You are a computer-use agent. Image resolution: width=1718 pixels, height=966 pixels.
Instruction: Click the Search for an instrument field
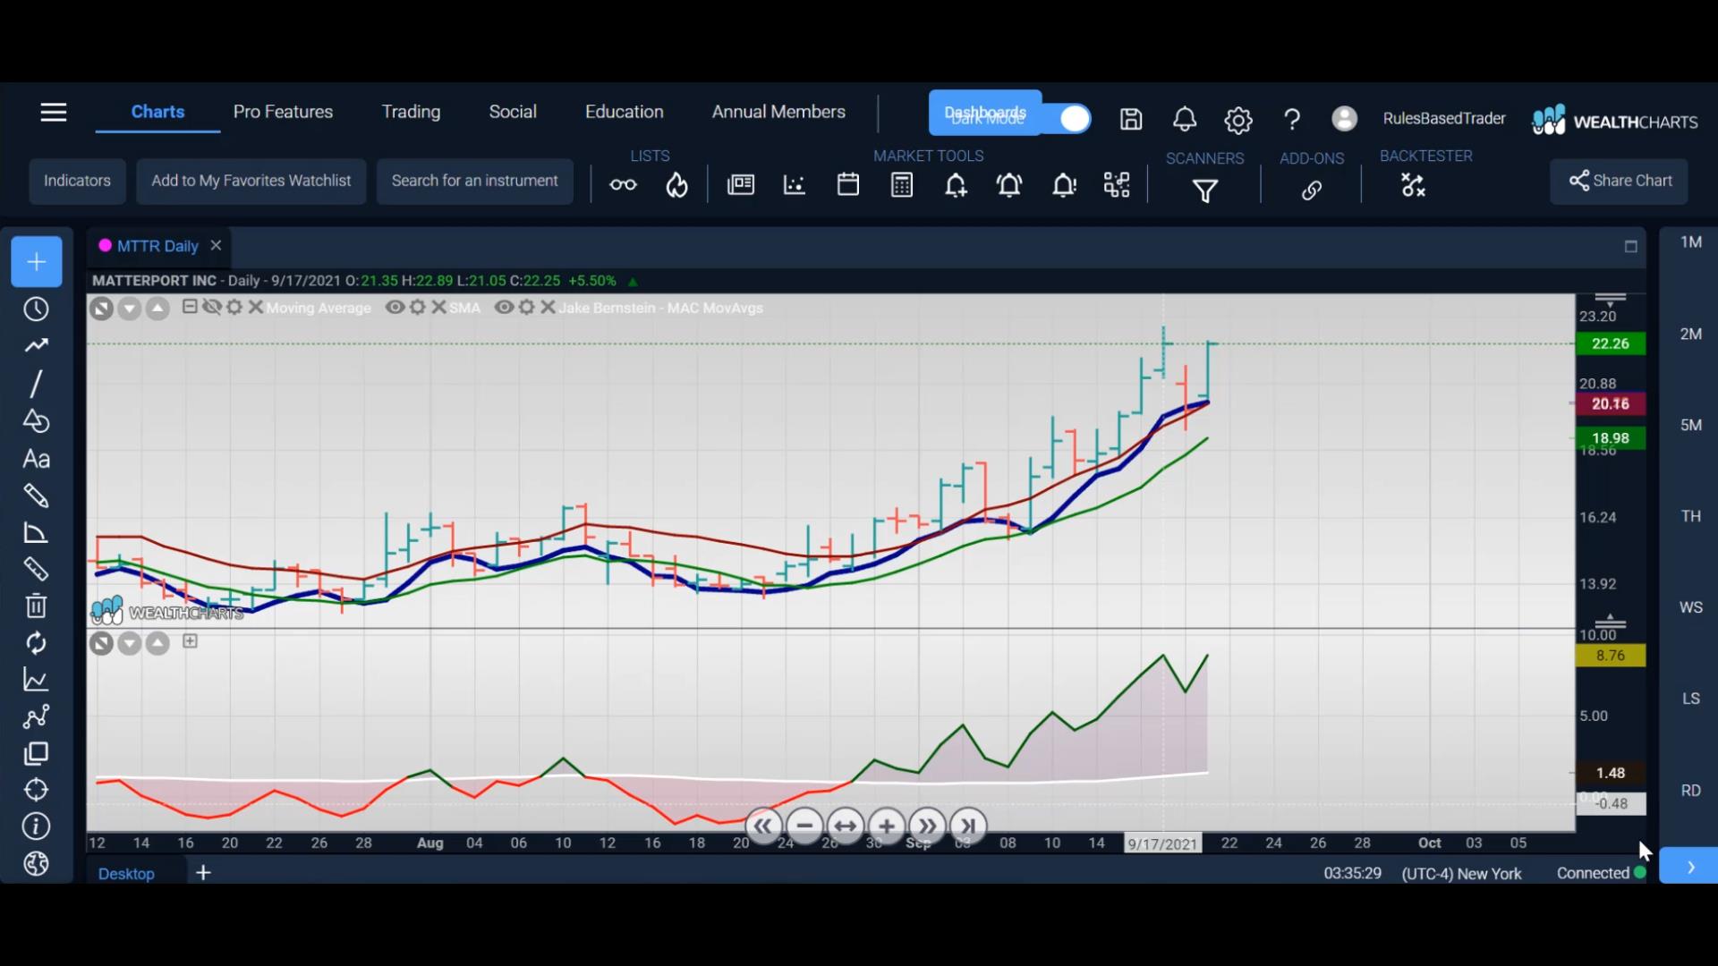tap(474, 181)
